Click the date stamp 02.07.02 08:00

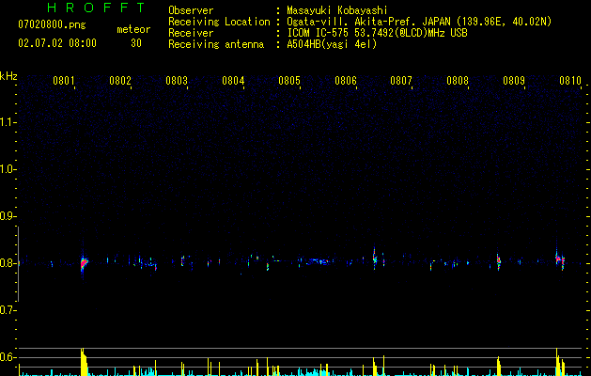pyautogui.click(x=57, y=43)
